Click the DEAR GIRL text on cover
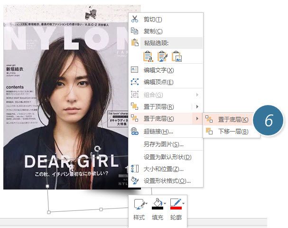This screenshot has height=228, width=288. [x=72, y=161]
